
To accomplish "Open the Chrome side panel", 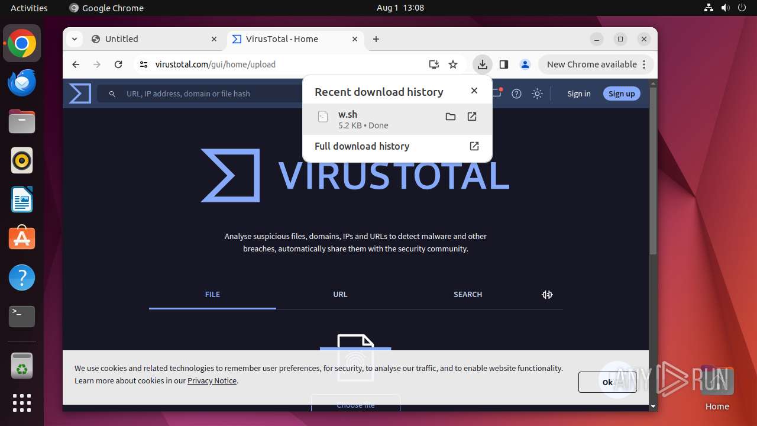I will (504, 64).
